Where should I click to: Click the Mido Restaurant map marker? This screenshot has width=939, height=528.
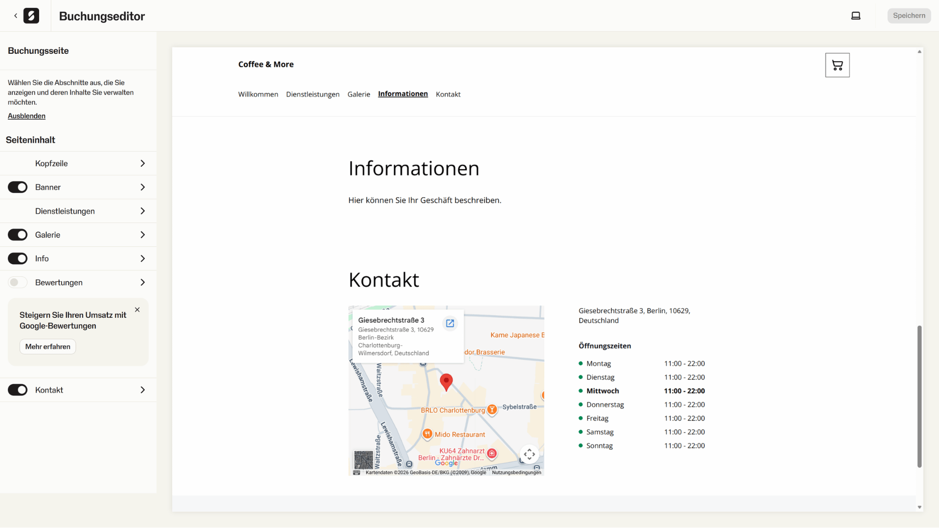coord(427,434)
